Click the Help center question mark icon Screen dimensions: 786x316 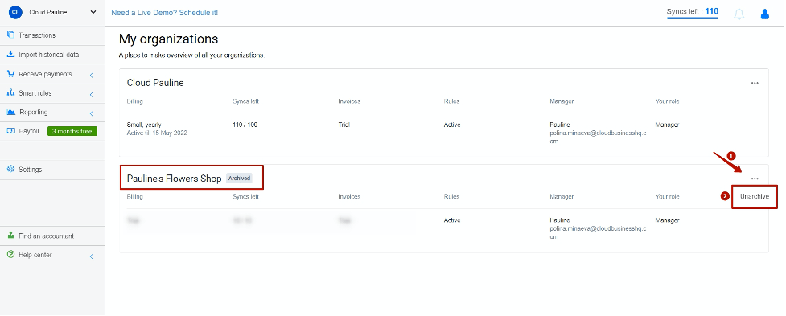pyautogui.click(x=11, y=254)
